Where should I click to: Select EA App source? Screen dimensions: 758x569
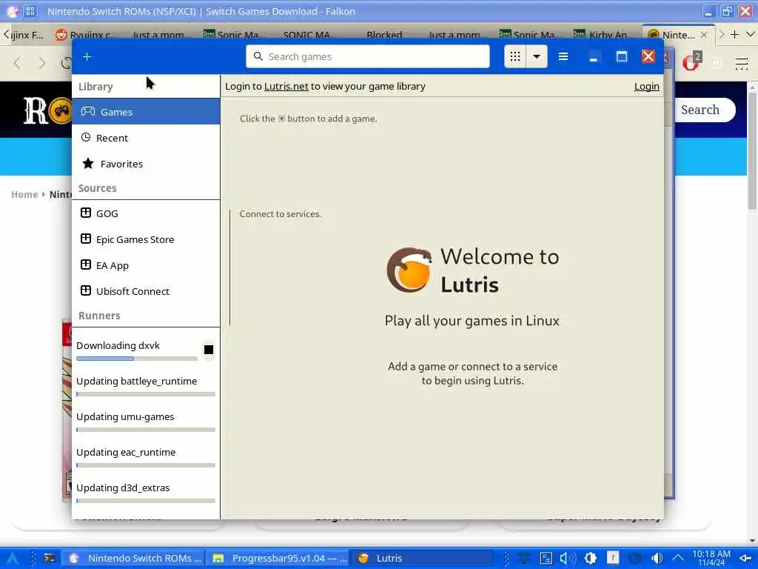tap(146, 266)
